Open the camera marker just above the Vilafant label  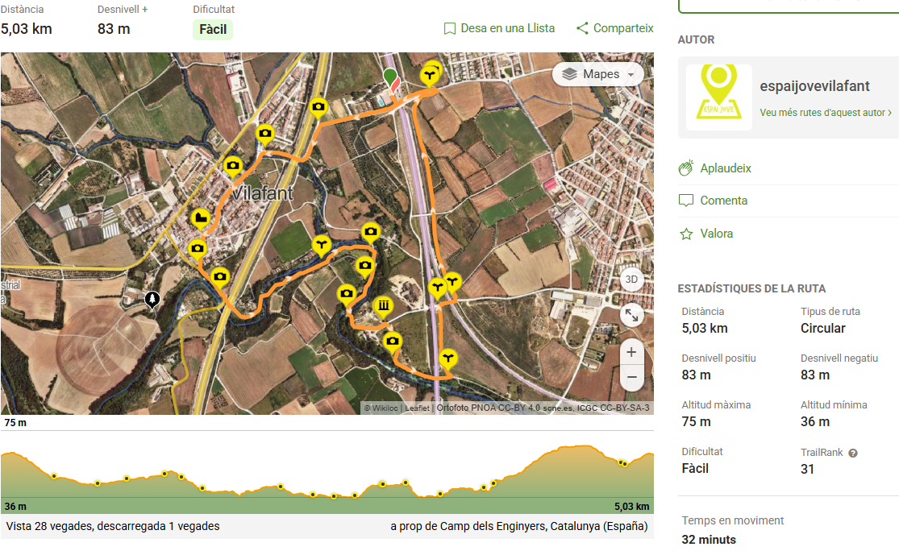pyautogui.click(x=232, y=166)
